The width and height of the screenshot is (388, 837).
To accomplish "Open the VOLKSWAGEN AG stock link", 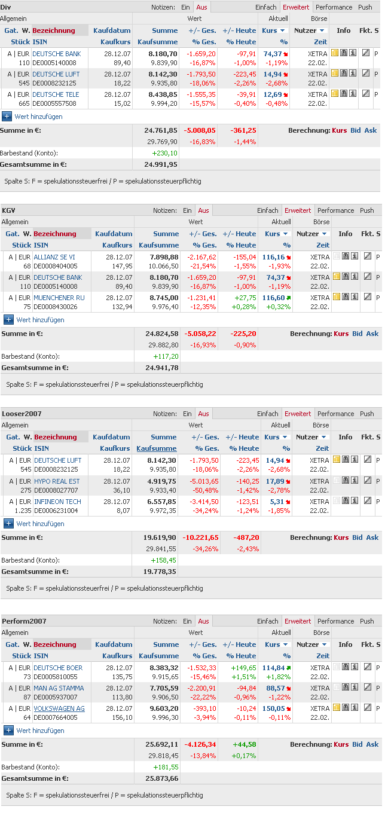I will coord(59,708).
